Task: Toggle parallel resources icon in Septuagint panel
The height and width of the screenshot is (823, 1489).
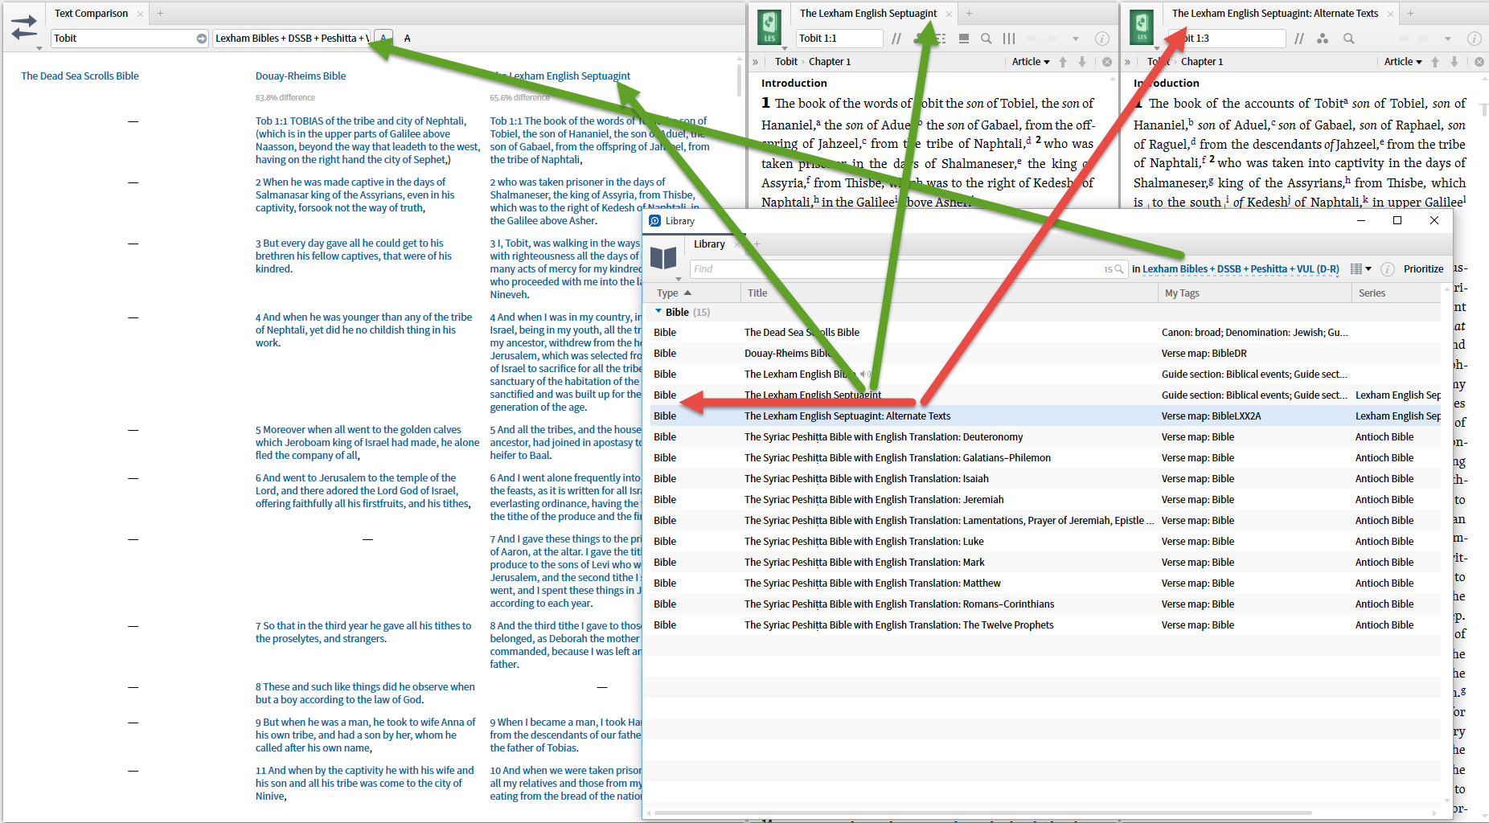Action: [x=896, y=39]
